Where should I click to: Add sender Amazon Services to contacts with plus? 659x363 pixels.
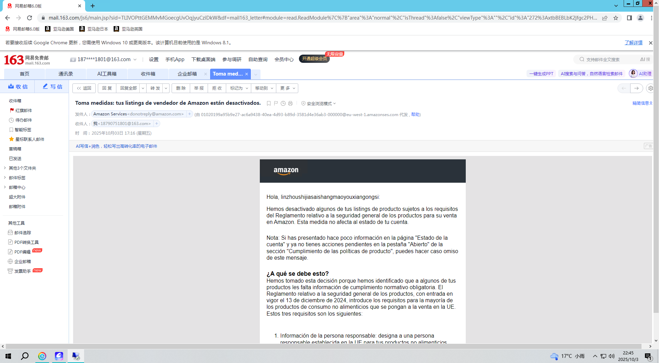pyautogui.click(x=189, y=114)
